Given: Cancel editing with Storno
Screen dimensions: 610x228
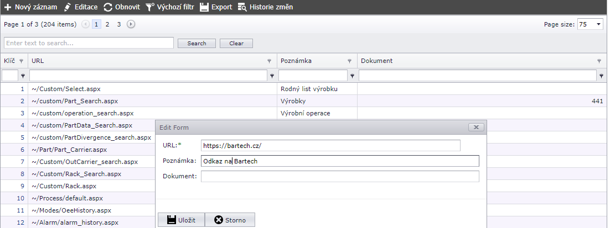Looking at the screenshot, I should (x=230, y=220).
